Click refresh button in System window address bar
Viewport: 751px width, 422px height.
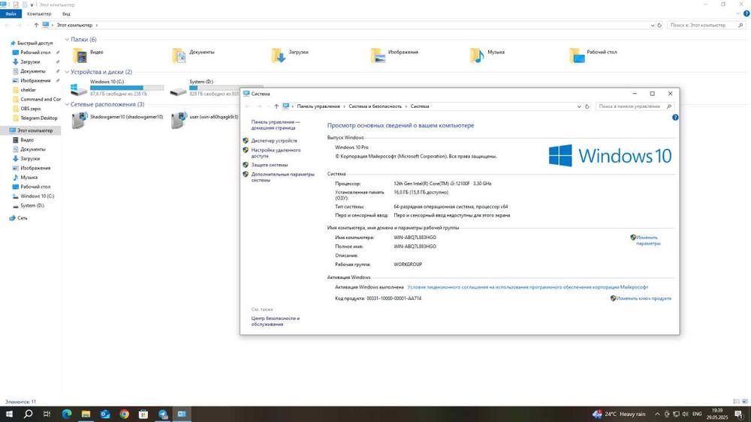587,106
